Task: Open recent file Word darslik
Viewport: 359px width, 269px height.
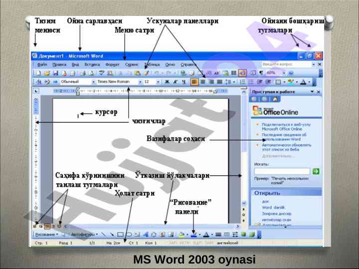Action: pyautogui.click(x=273, y=207)
